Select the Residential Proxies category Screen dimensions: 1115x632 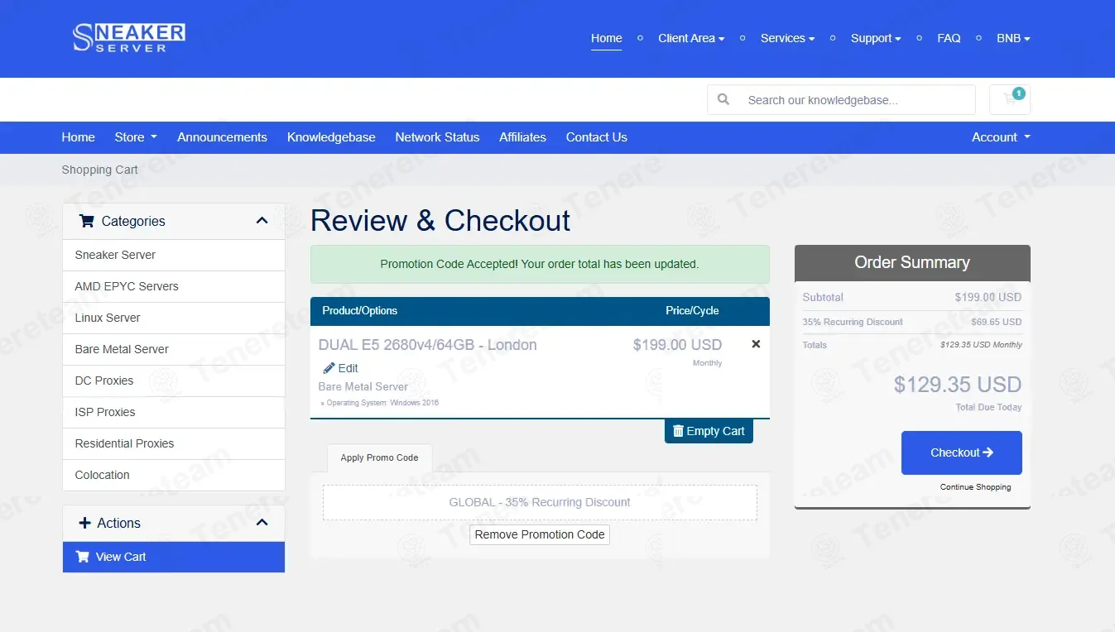click(x=174, y=443)
